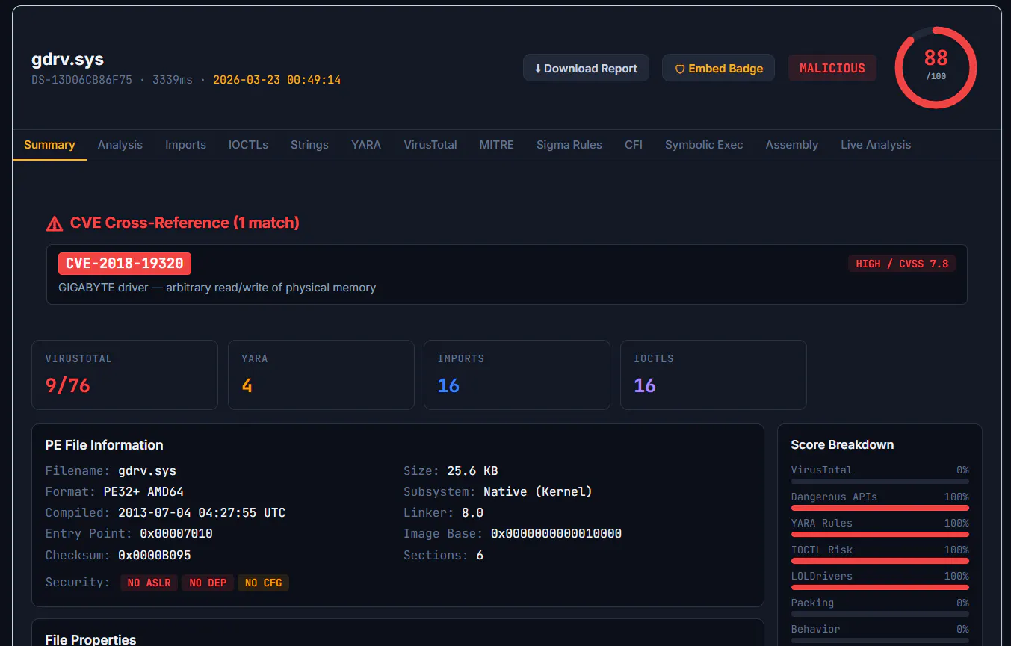The height and width of the screenshot is (646, 1011).
Task: Click the Download Report button
Action: (586, 68)
